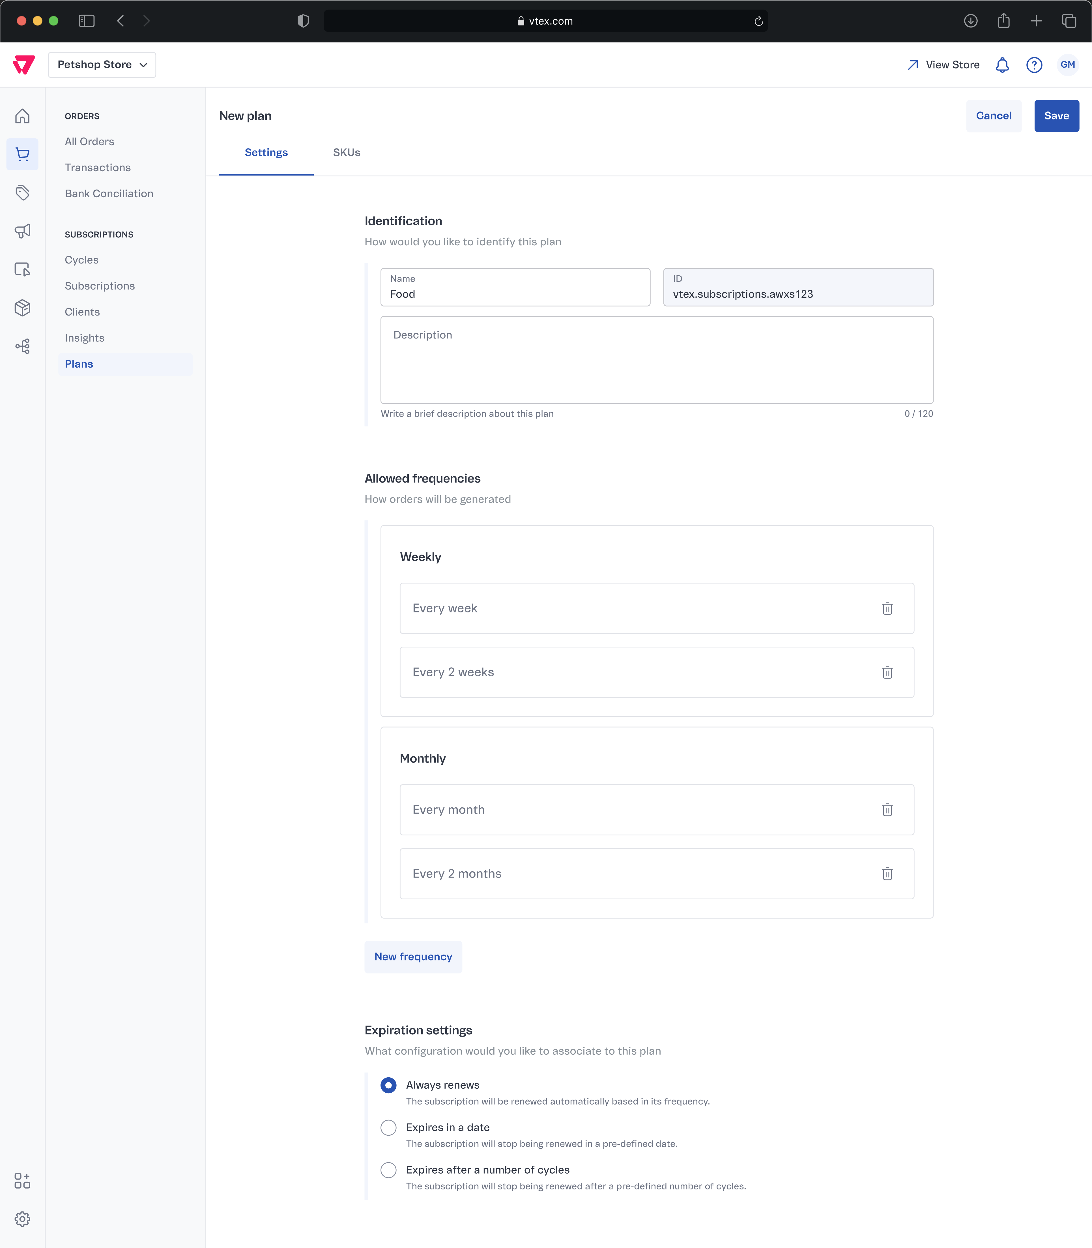
Task: Select the Always renews radio button
Action: (387, 1084)
